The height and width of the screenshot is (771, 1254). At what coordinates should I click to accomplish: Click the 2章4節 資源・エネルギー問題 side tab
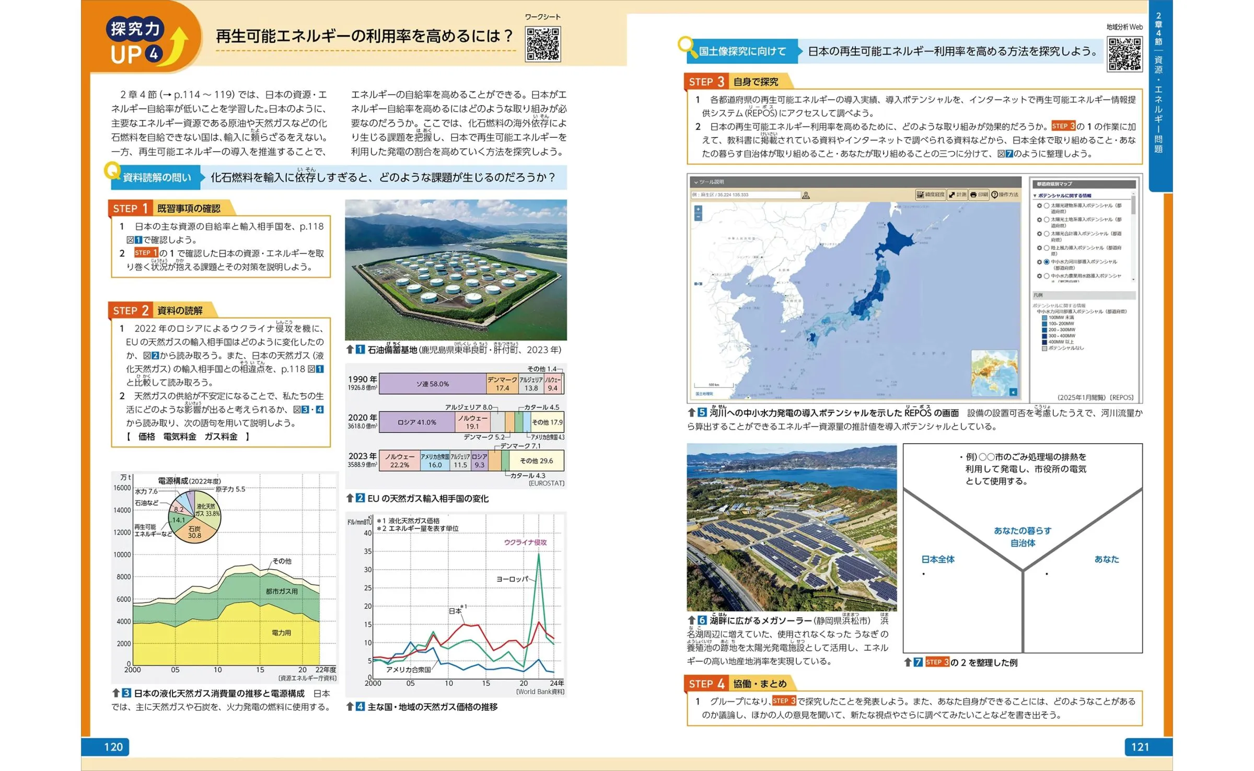click(1158, 84)
